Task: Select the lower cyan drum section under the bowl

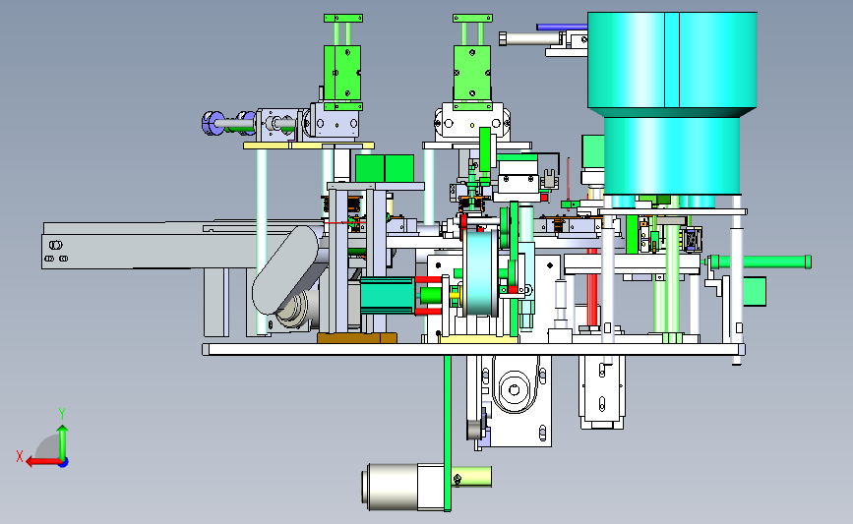Action: coord(672,156)
